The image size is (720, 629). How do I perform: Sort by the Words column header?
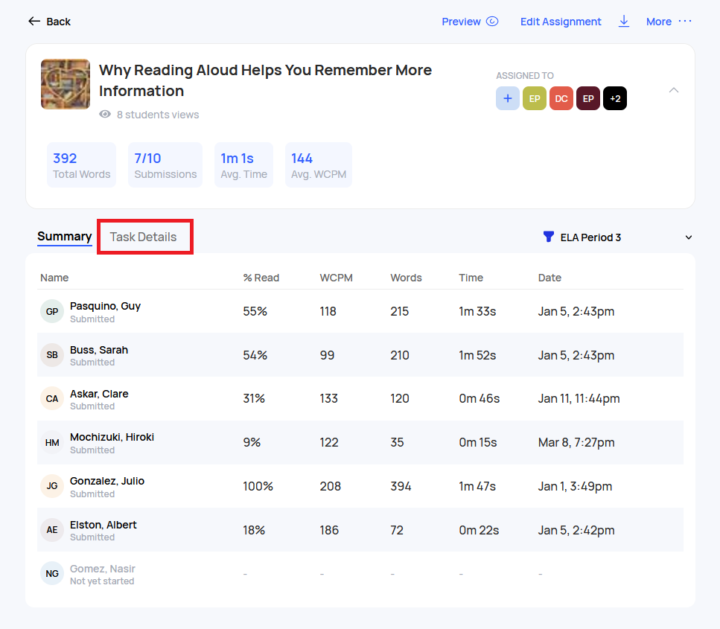coord(406,278)
